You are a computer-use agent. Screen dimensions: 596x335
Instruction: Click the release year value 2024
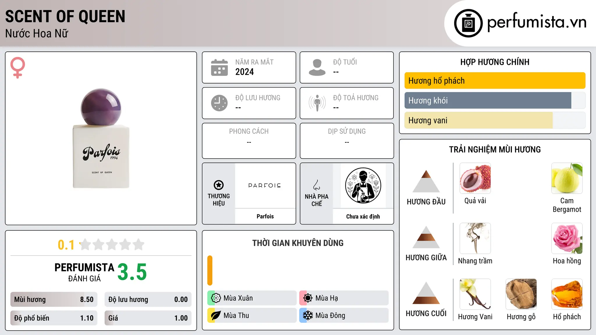244,72
